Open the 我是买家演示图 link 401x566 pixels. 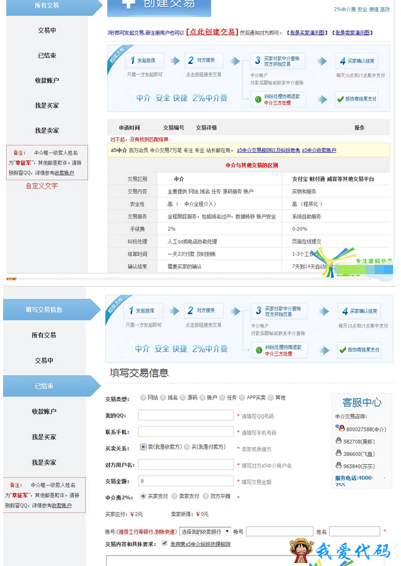(307, 32)
